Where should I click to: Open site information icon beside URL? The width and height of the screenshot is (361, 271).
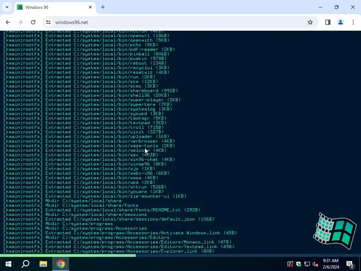pos(48,22)
